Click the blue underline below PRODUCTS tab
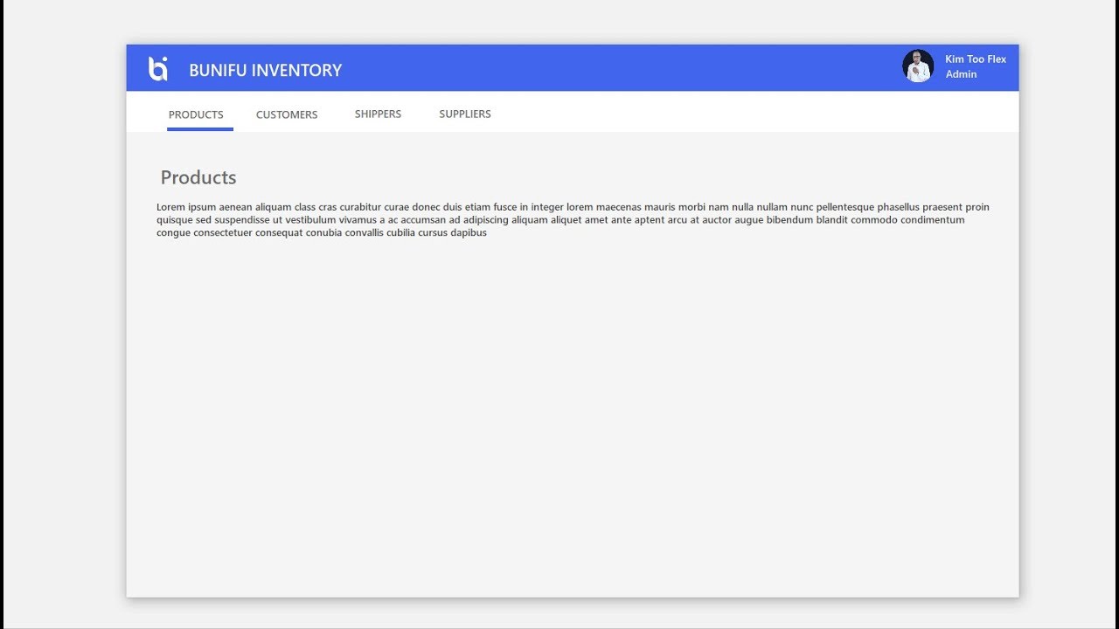The width and height of the screenshot is (1119, 629). (200, 129)
